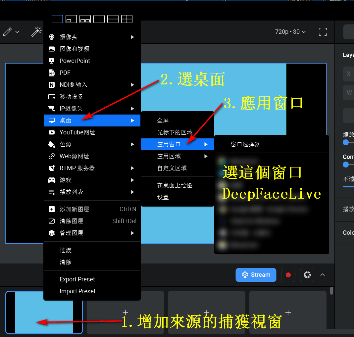
Task: Select the single full-frame layout icon
Action: 57,19
